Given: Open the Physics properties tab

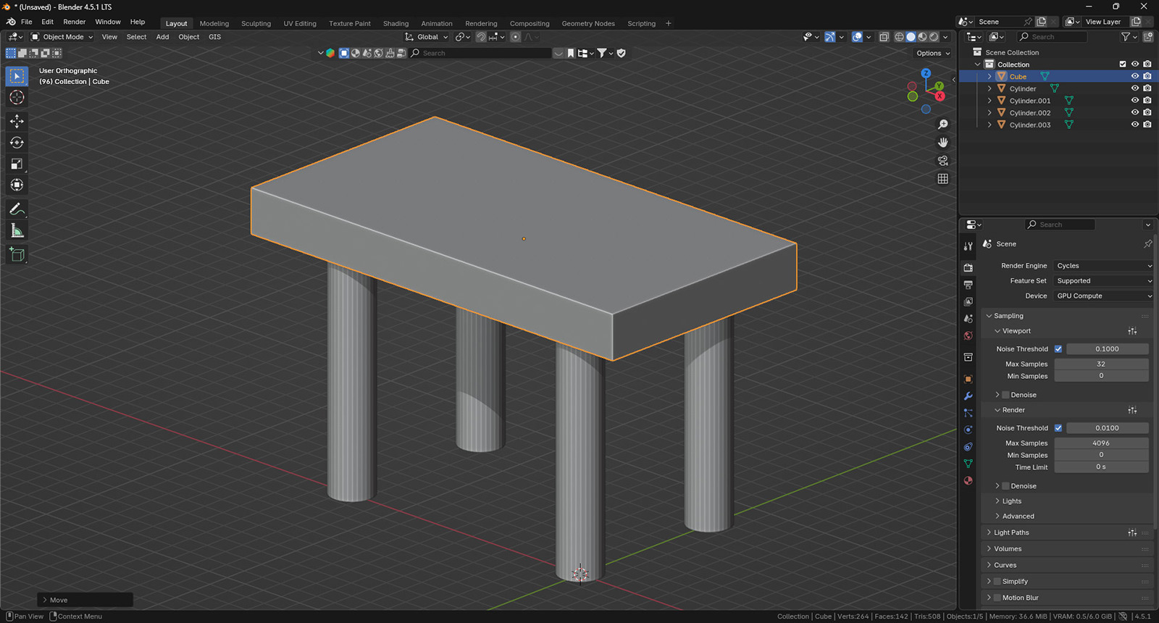Looking at the screenshot, I should [x=968, y=430].
